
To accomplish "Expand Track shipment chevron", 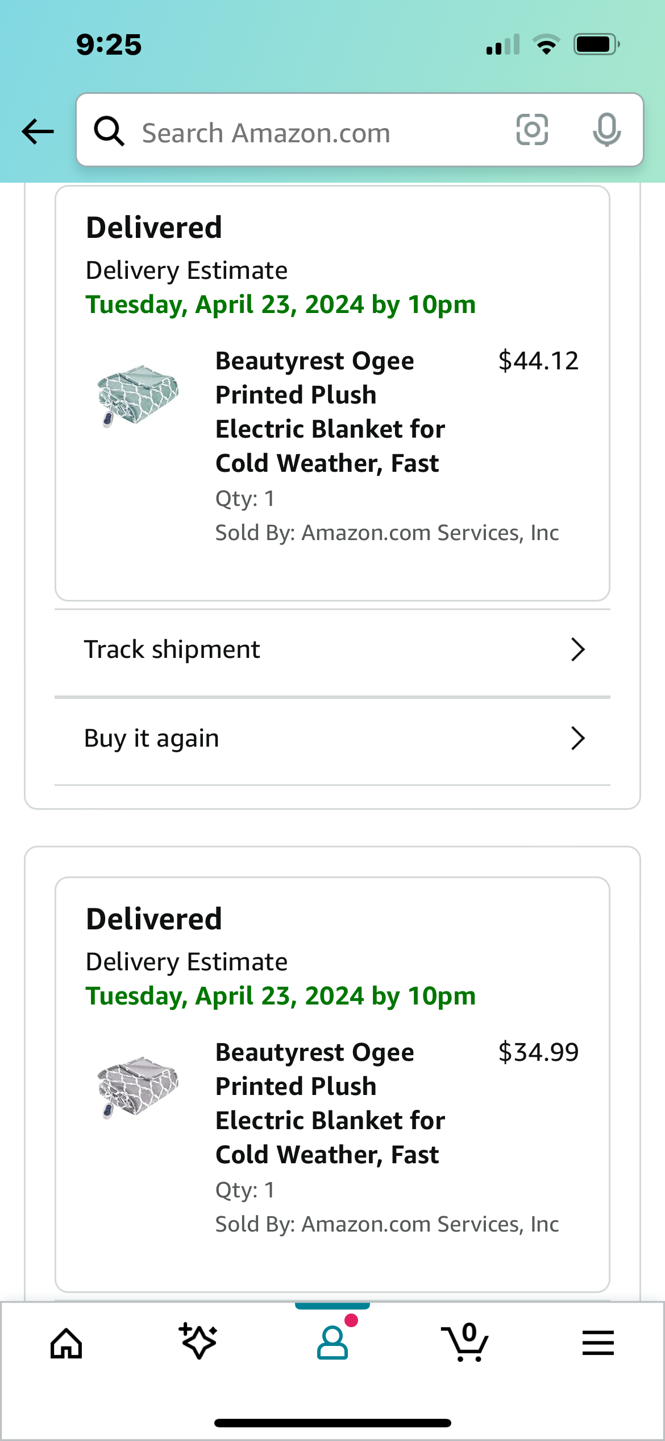I will (577, 649).
